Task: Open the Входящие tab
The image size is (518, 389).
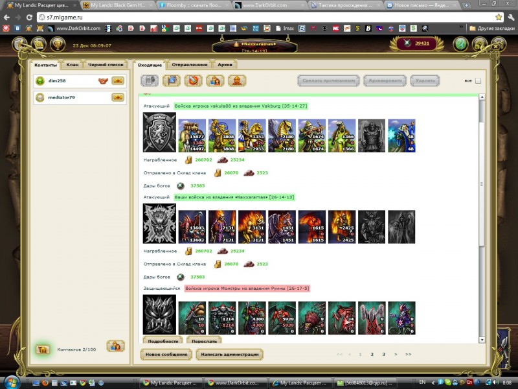Action: pos(150,65)
